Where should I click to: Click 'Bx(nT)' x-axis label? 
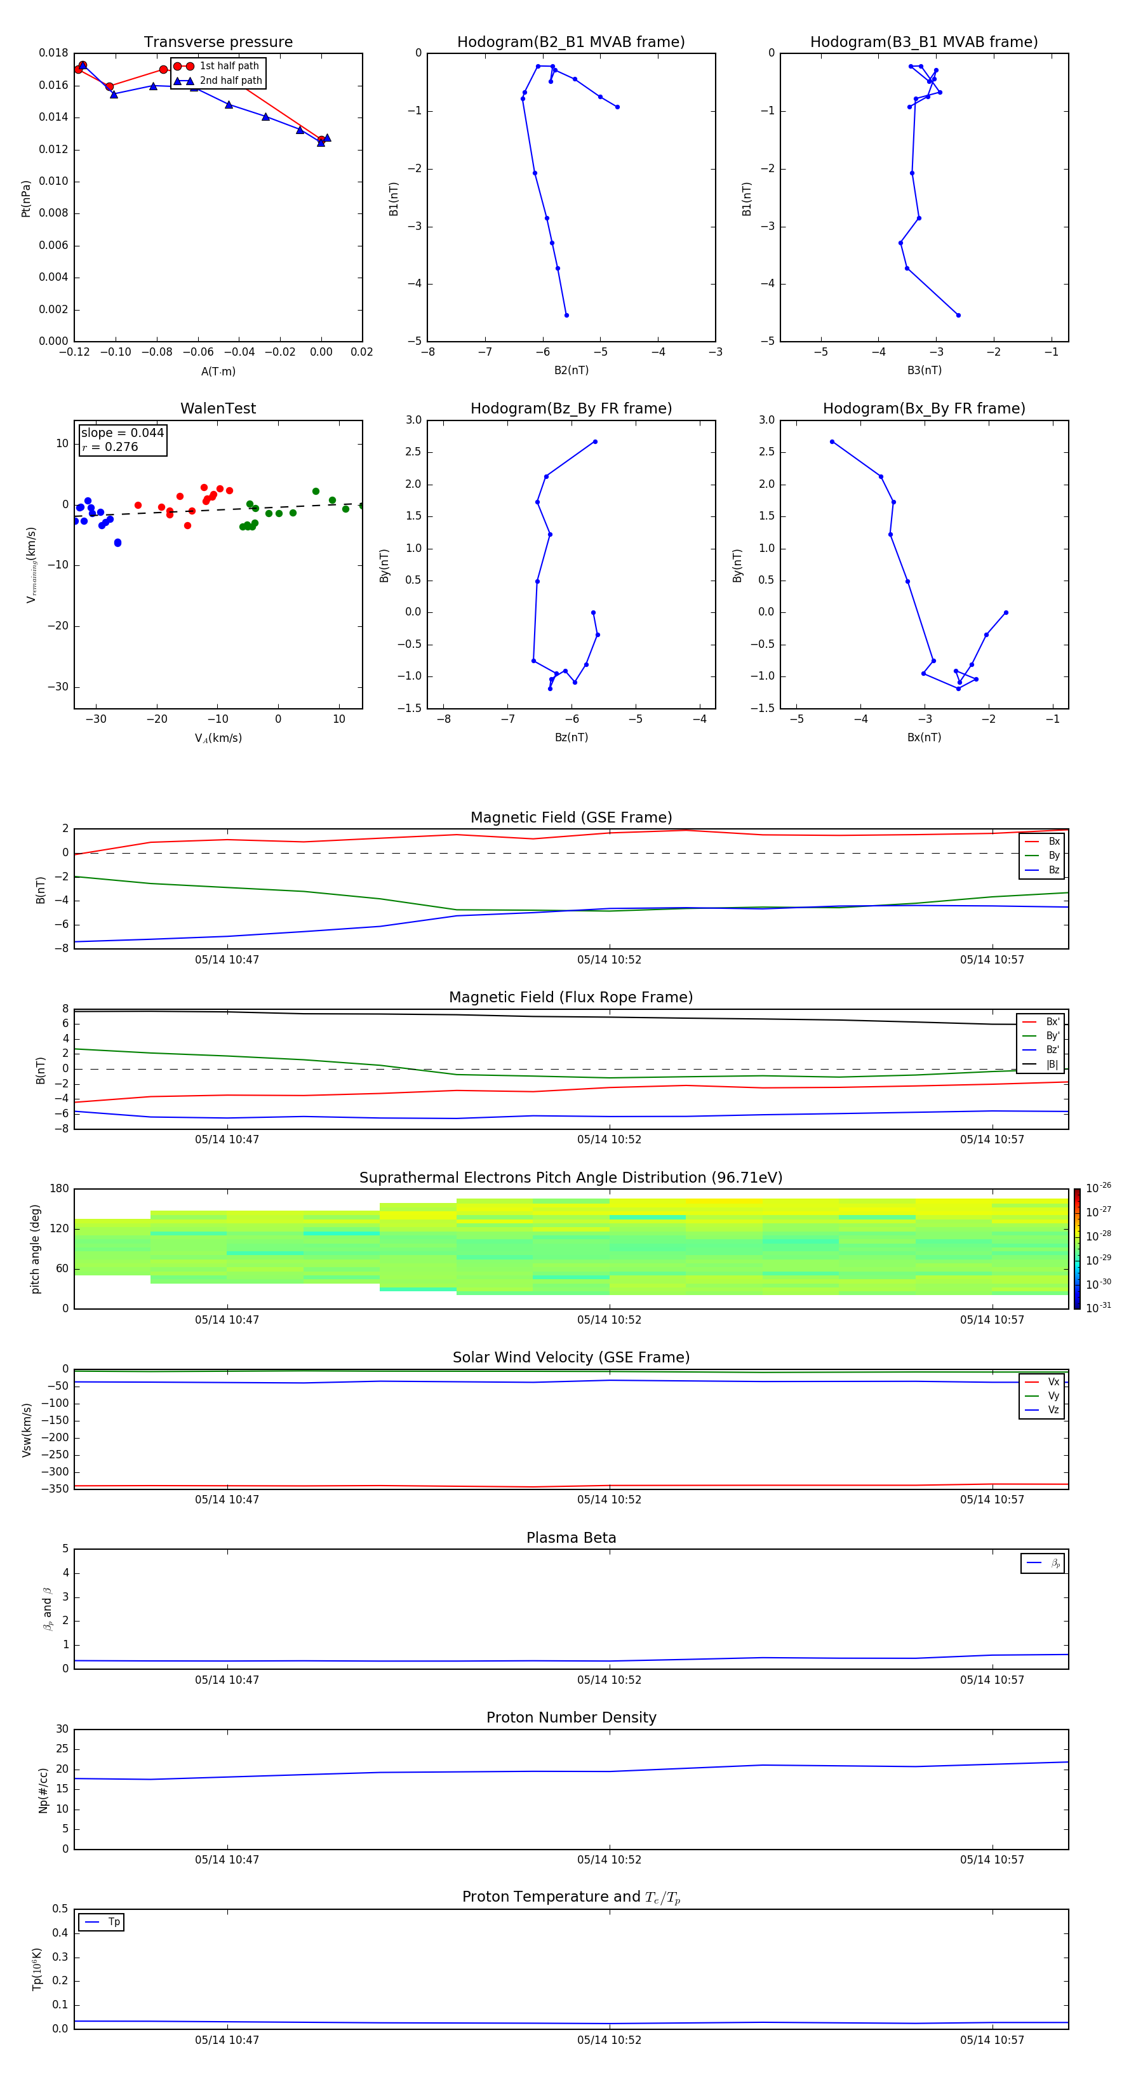tap(924, 737)
